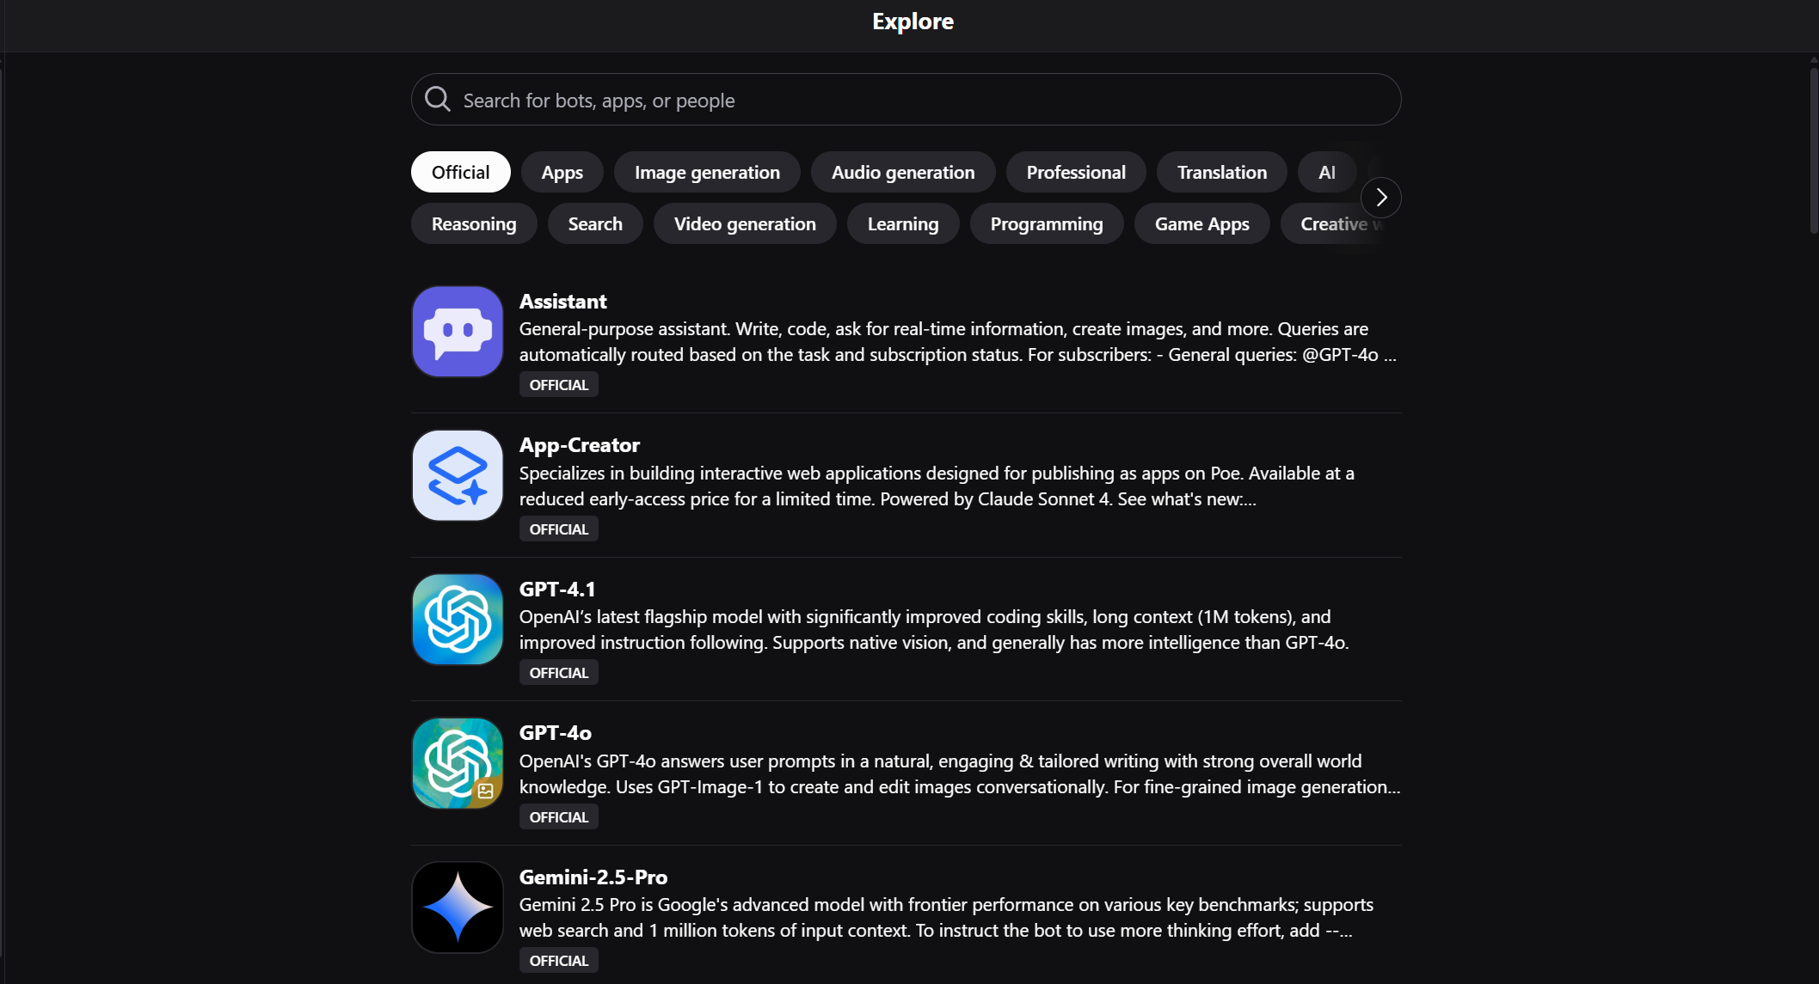Image resolution: width=1819 pixels, height=984 pixels.
Task: Open the App-Creator bot icon
Action: click(458, 475)
